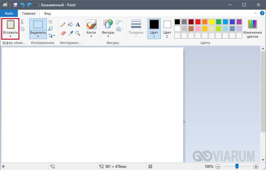
Task: Pick the red color swatch
Action: coord(198,22)
